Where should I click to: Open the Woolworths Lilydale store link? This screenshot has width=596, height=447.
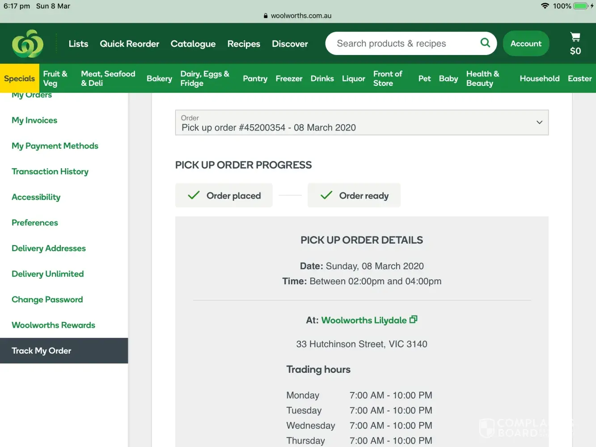[364, 320]
